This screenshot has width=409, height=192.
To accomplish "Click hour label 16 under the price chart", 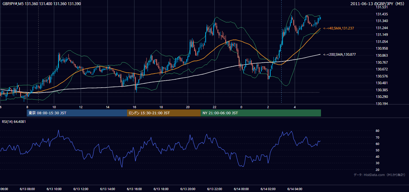I will 134,107.
